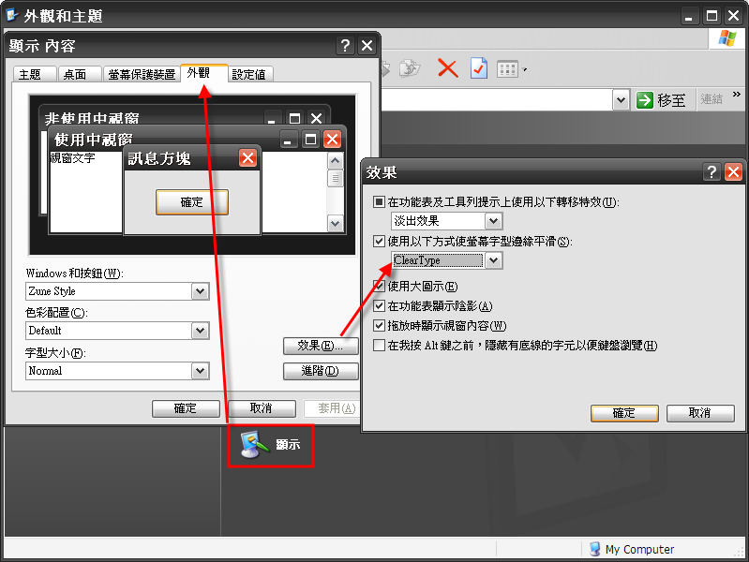Open the views icon dropdown arrow
Image resolution: width=749 pixels, height=562 pixels.
pyautogui.click(x=525, y=69)
